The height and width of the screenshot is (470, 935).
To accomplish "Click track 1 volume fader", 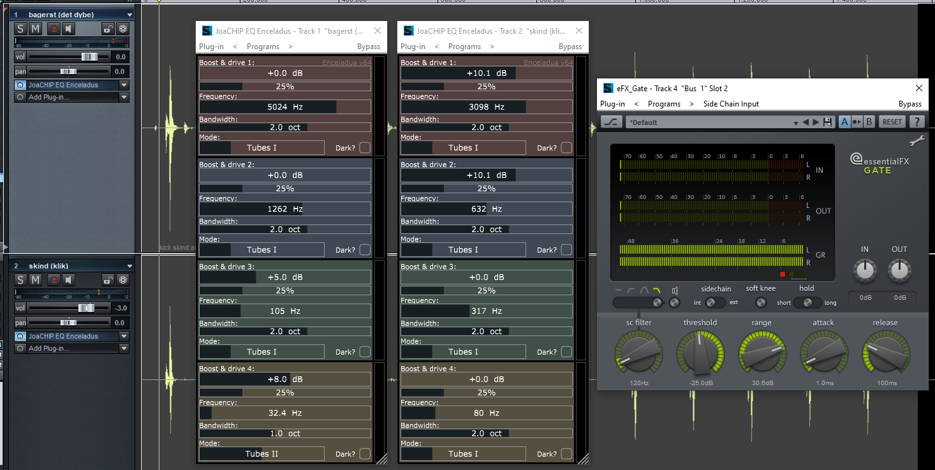I will click(90, 57).
